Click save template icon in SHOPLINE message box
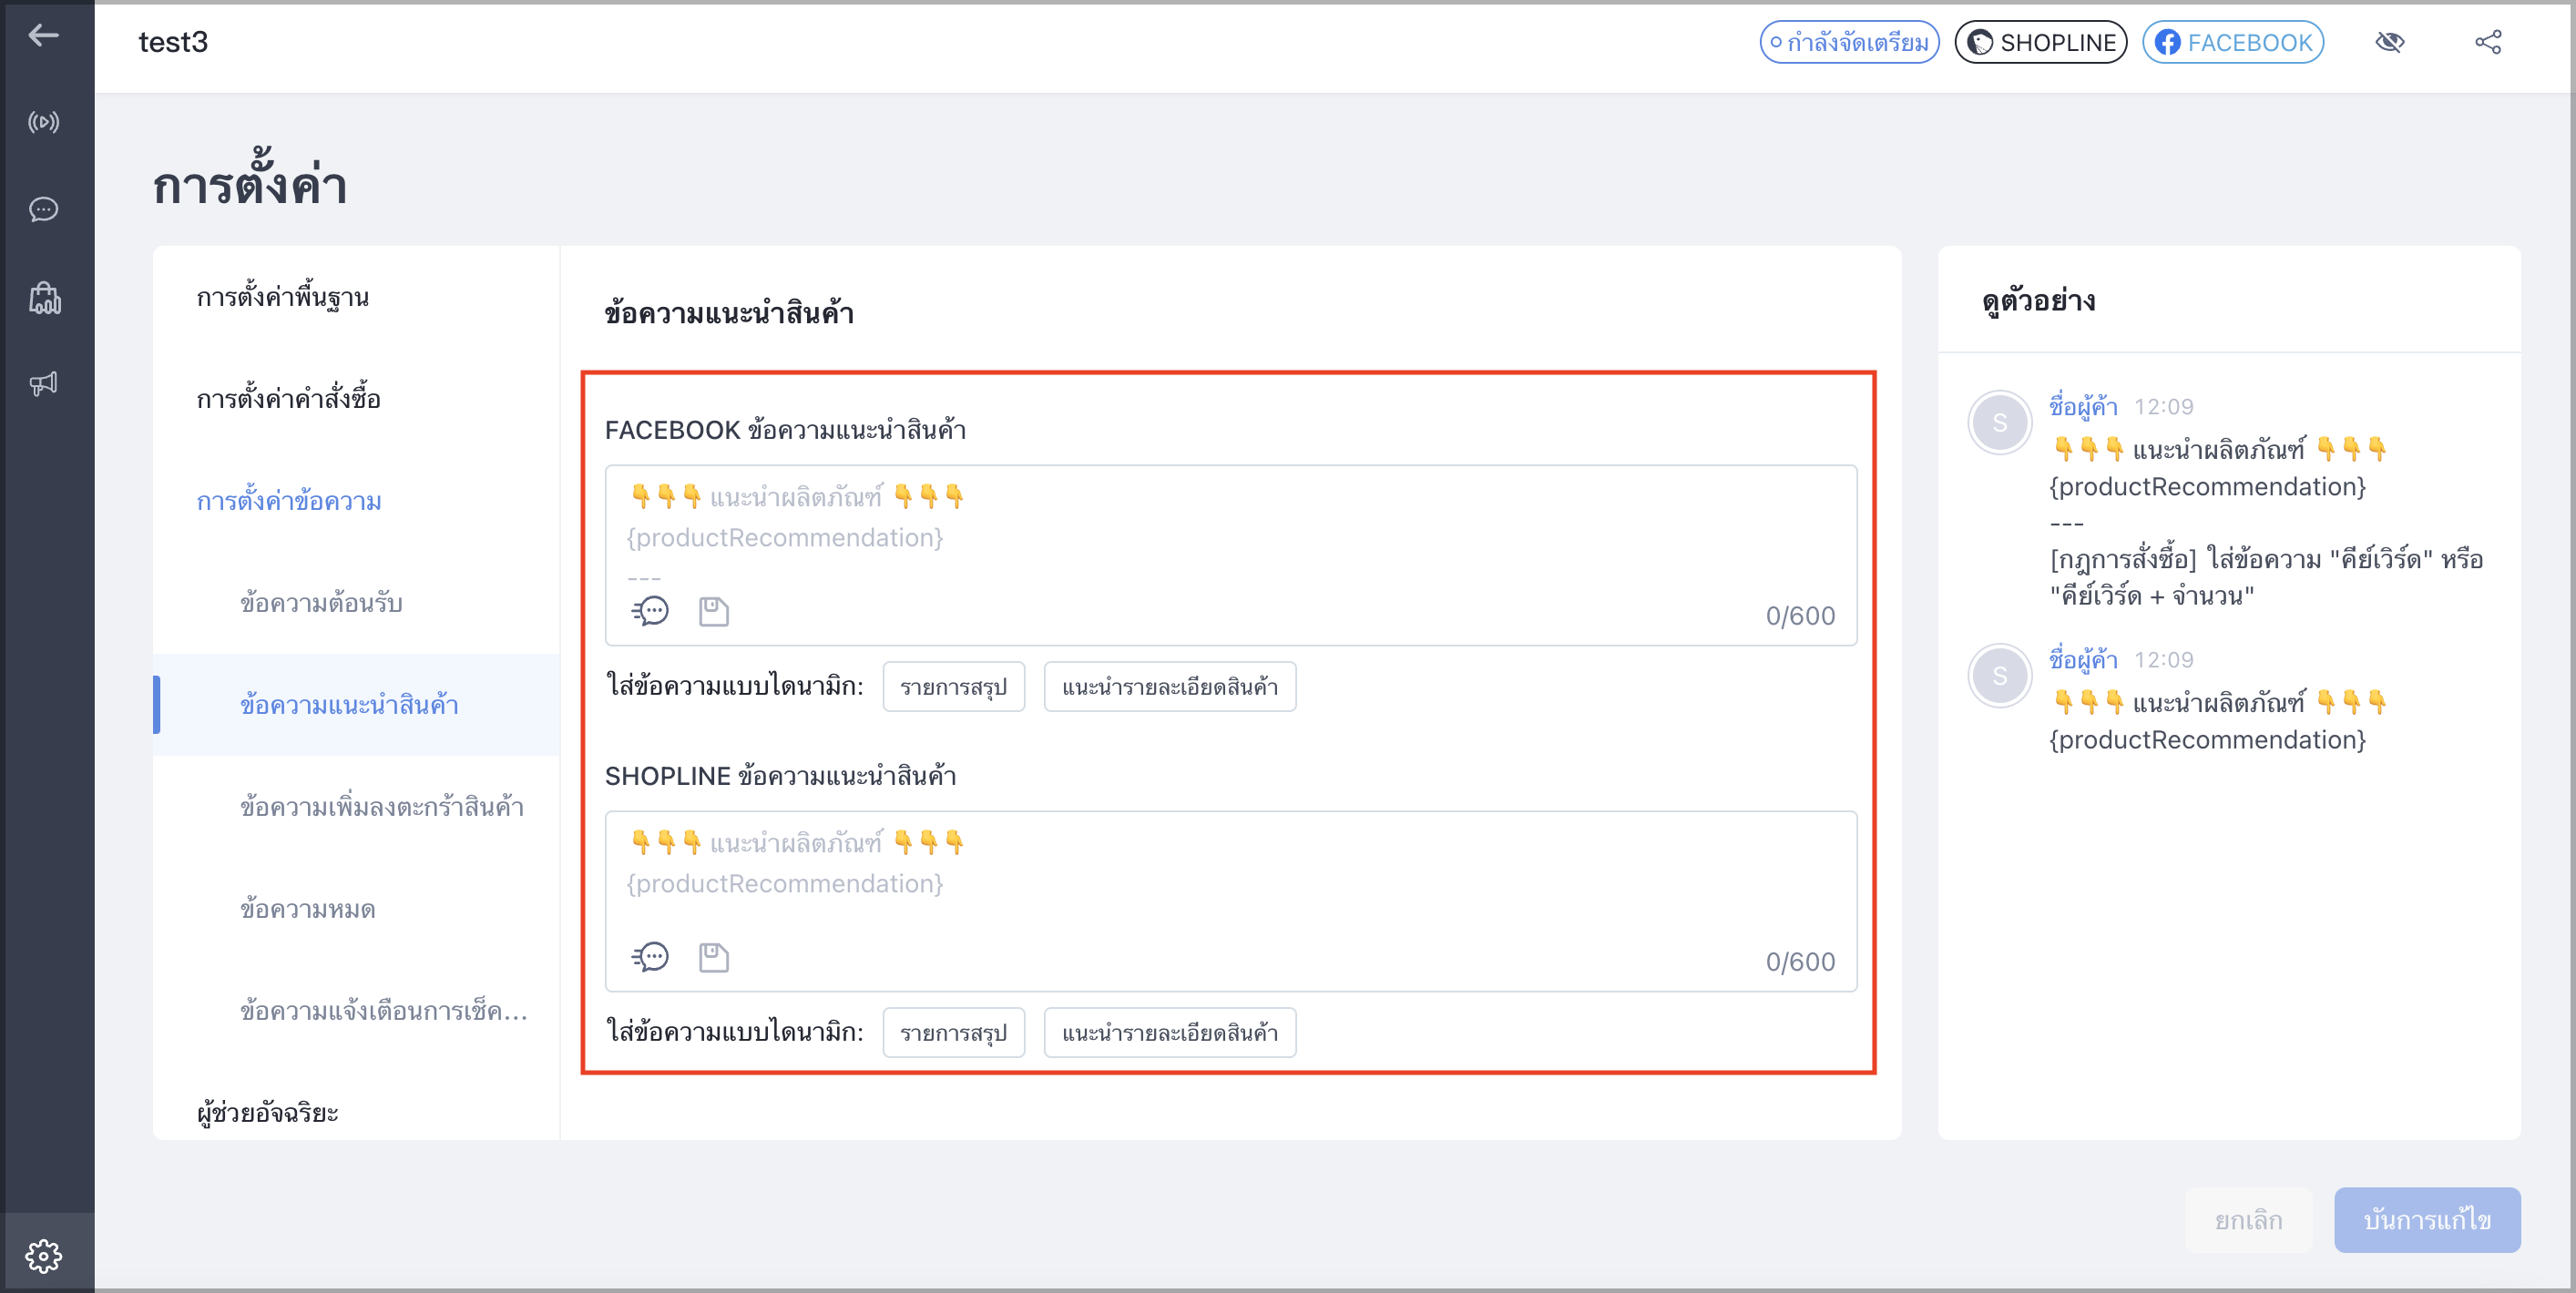This screenshot has height=1293, width=2576. click(x=713, y=957)
